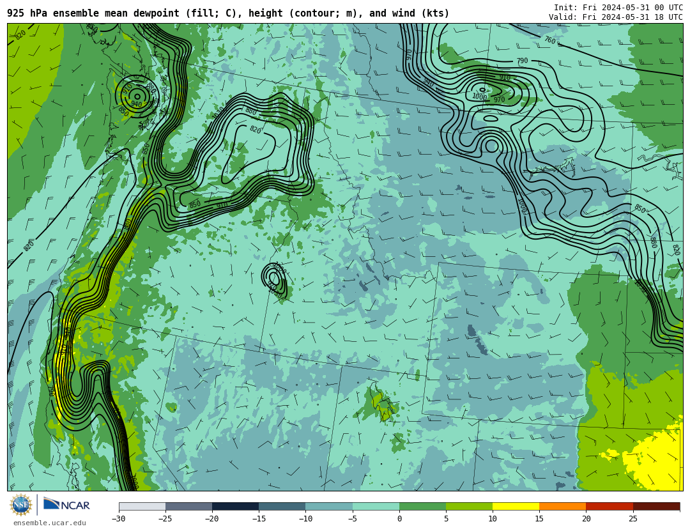Pick the dark teal -15 to -10 colorbar segment
This screenshot has width=690, height=531.
point(282,507)
